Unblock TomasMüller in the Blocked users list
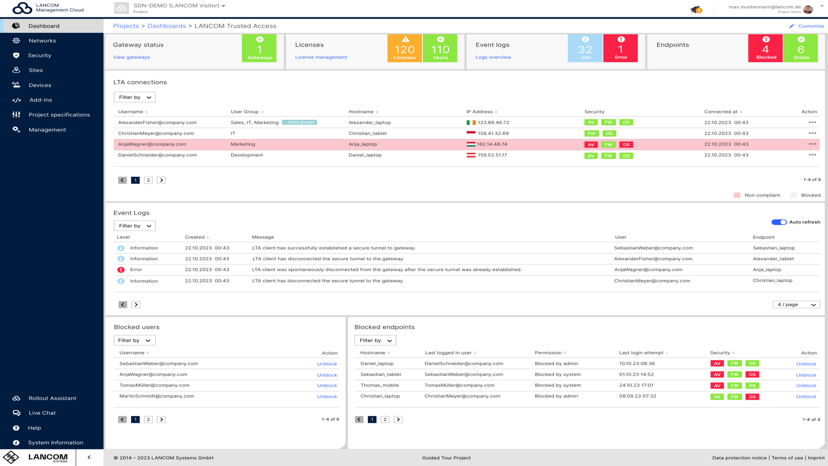Screen dimensions: 828x466 (327, 385)
